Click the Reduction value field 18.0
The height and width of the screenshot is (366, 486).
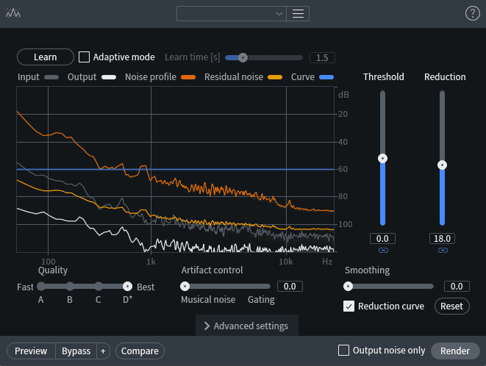pos(442,239)
